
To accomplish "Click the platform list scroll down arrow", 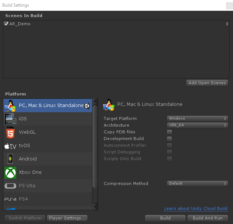I will 95,207.
